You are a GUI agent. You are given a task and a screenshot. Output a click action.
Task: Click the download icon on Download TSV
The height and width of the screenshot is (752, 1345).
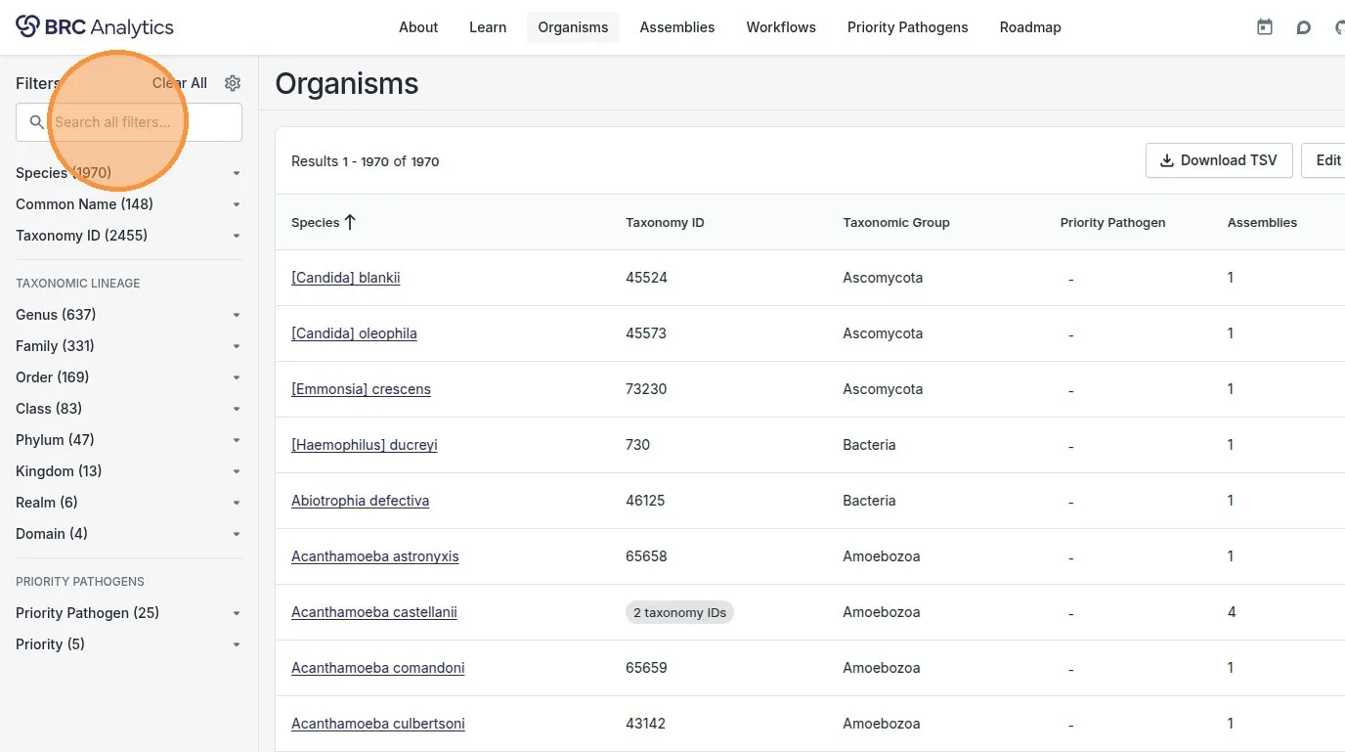tap(1167, 160)
